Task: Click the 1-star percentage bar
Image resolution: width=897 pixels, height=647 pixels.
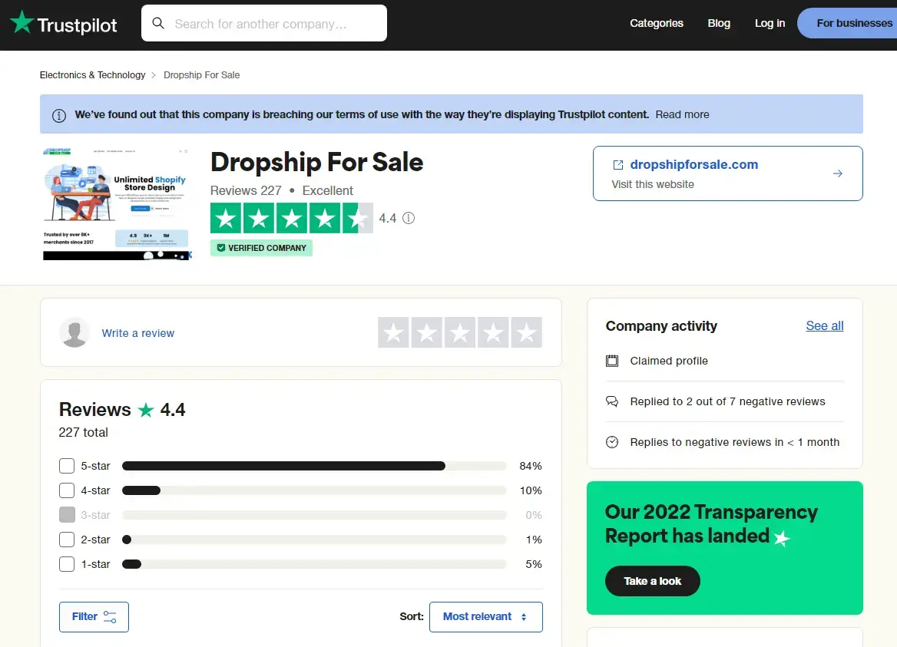Action: [x=315, y=564]
